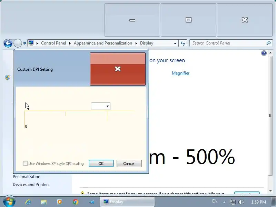The height and width of the screenshot is (207, 276).
Task: Launch Google Chrome from taskbar
Action: (x=76, y=202)
